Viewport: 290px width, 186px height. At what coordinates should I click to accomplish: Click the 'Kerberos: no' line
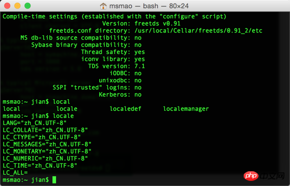click(x=120, y=95)
